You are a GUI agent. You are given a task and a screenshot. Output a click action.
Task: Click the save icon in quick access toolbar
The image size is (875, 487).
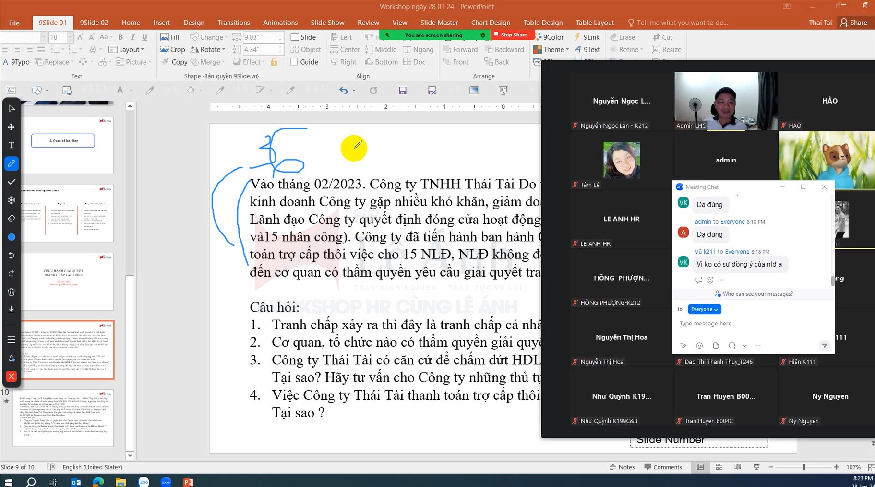[402, 91]
